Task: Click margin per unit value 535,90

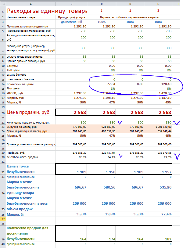Action: (166, 187)
